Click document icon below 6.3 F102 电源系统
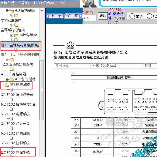Image resolution: width=157 pixels, height=157 pixels. click(x=11, y=119)
